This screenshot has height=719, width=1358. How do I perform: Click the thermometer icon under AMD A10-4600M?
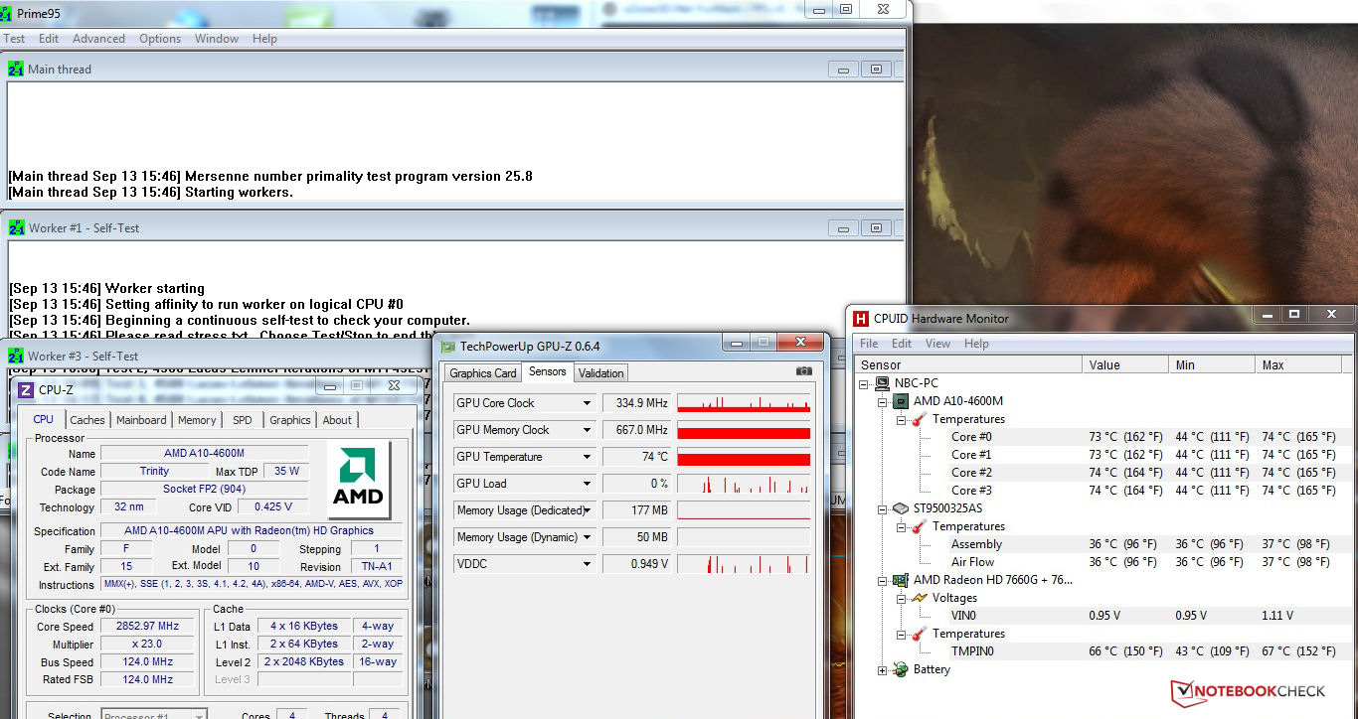(x=920, y=419)
